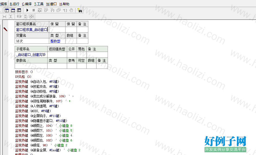This screenshot has width=256, height=155.
Task: Click the 监视热键 line for &顺图下
Action: click(x=43, y=131)
